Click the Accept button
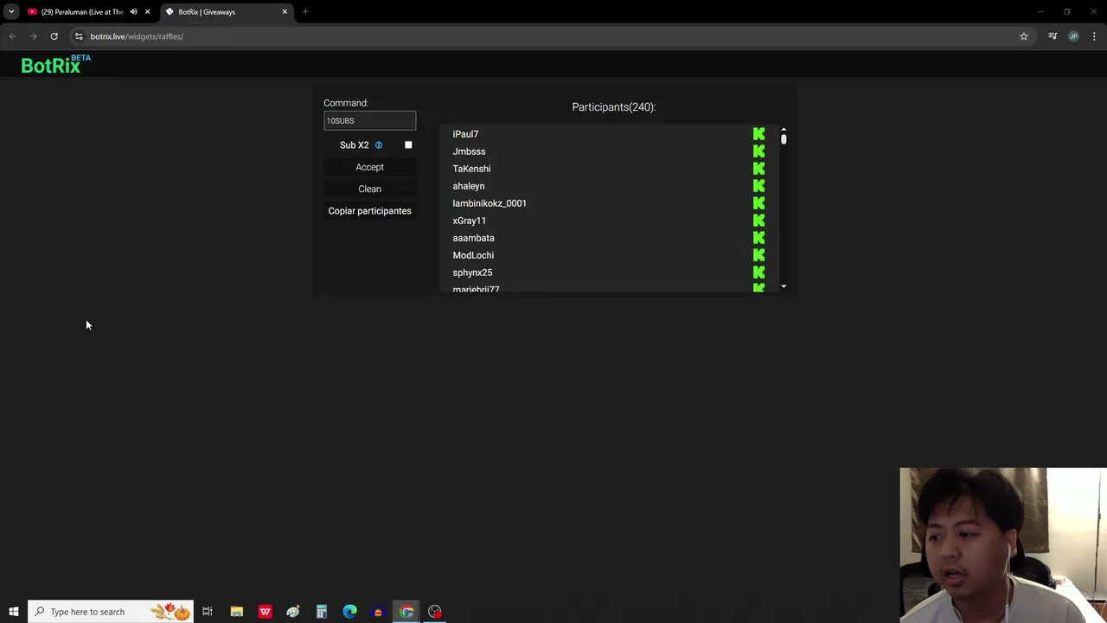Screen dimensions: 1107x623 [369, 167]
